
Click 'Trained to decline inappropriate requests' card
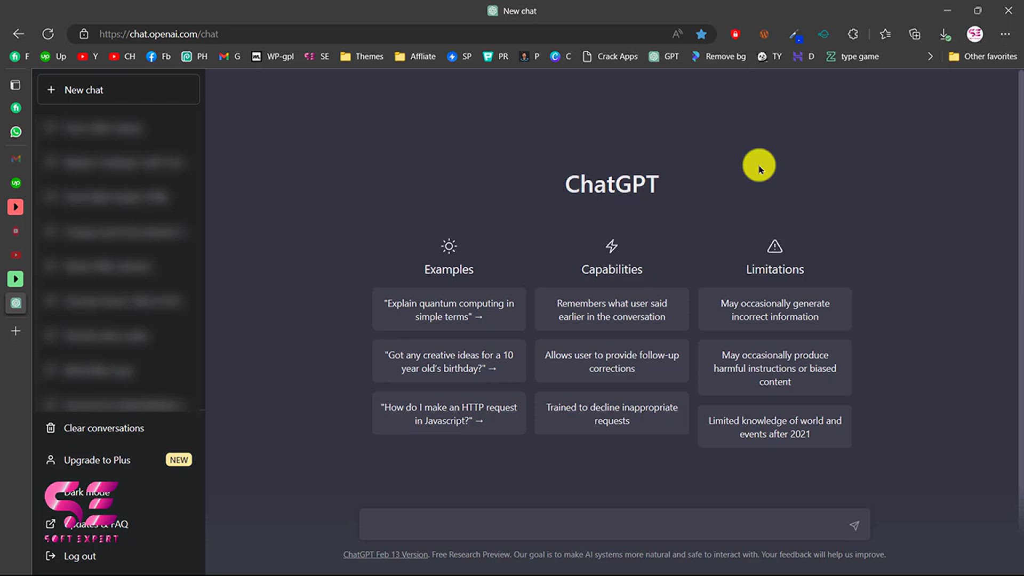coord(612,414)
